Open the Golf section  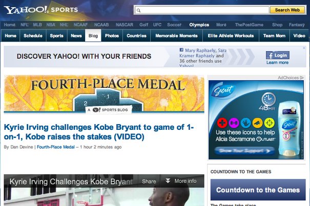point(144,25)
